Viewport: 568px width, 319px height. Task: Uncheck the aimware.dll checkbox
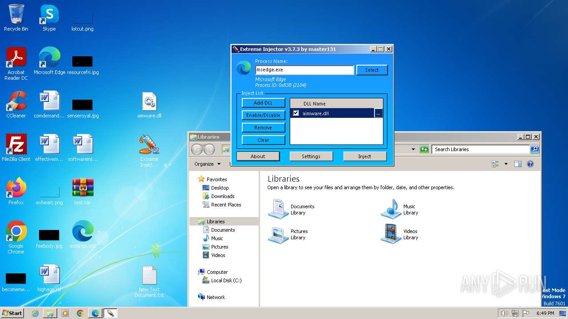(296, 113)
